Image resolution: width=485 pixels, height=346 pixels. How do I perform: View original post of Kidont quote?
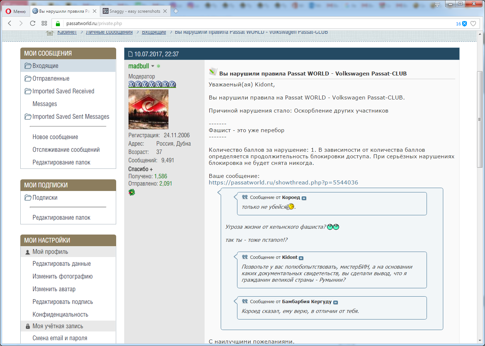[301, 258]
